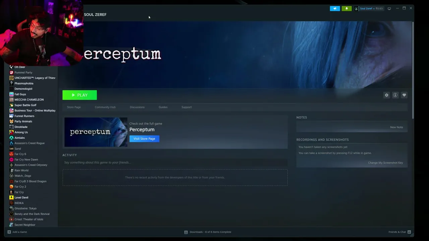Select Oh Deer in the library list
Screen dimensions: 429x241
tap(20, 67)
